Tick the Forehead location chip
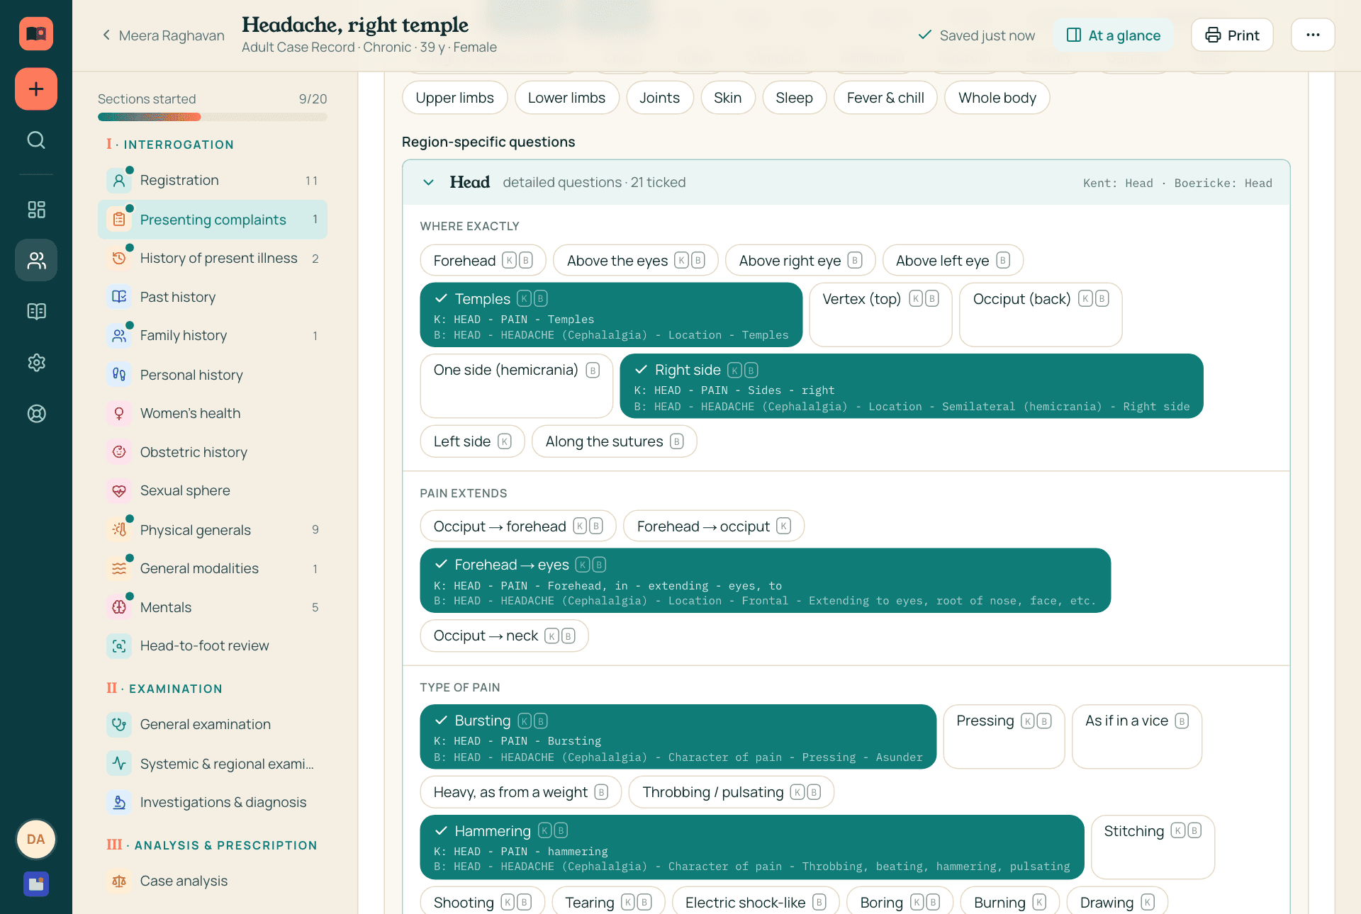 point(483,261)
